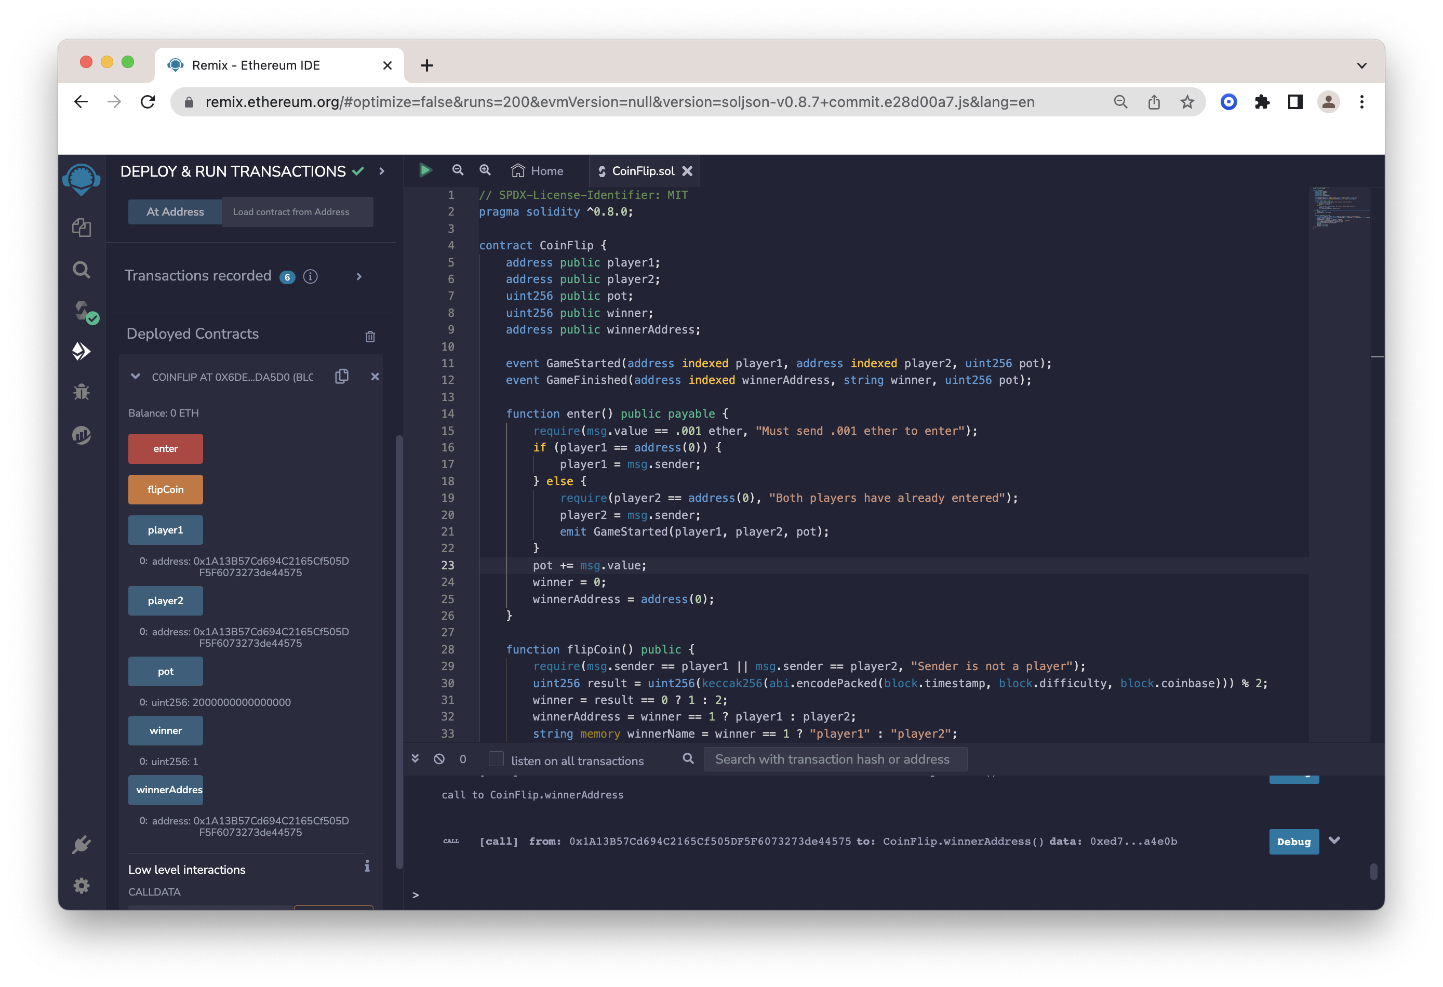Image resolution: width=1443 pixels, height=987 pixels.
Task: Open the File explorer icon in sidebar
Action: pos(82,228)
